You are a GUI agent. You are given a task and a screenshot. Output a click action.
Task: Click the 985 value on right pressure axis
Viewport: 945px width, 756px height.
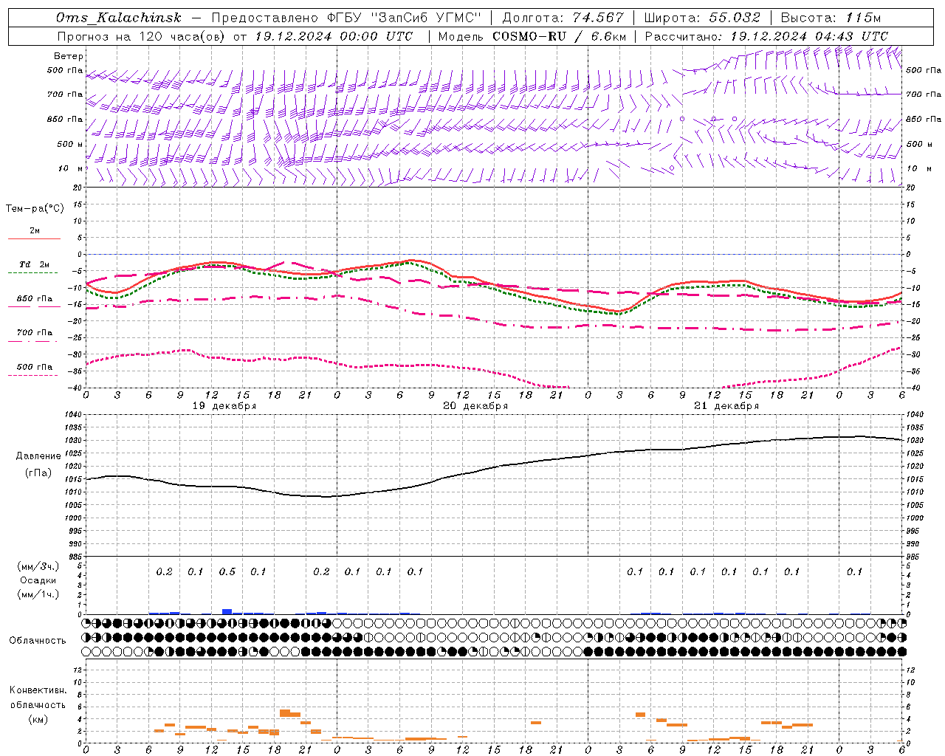tap(914, 557)
